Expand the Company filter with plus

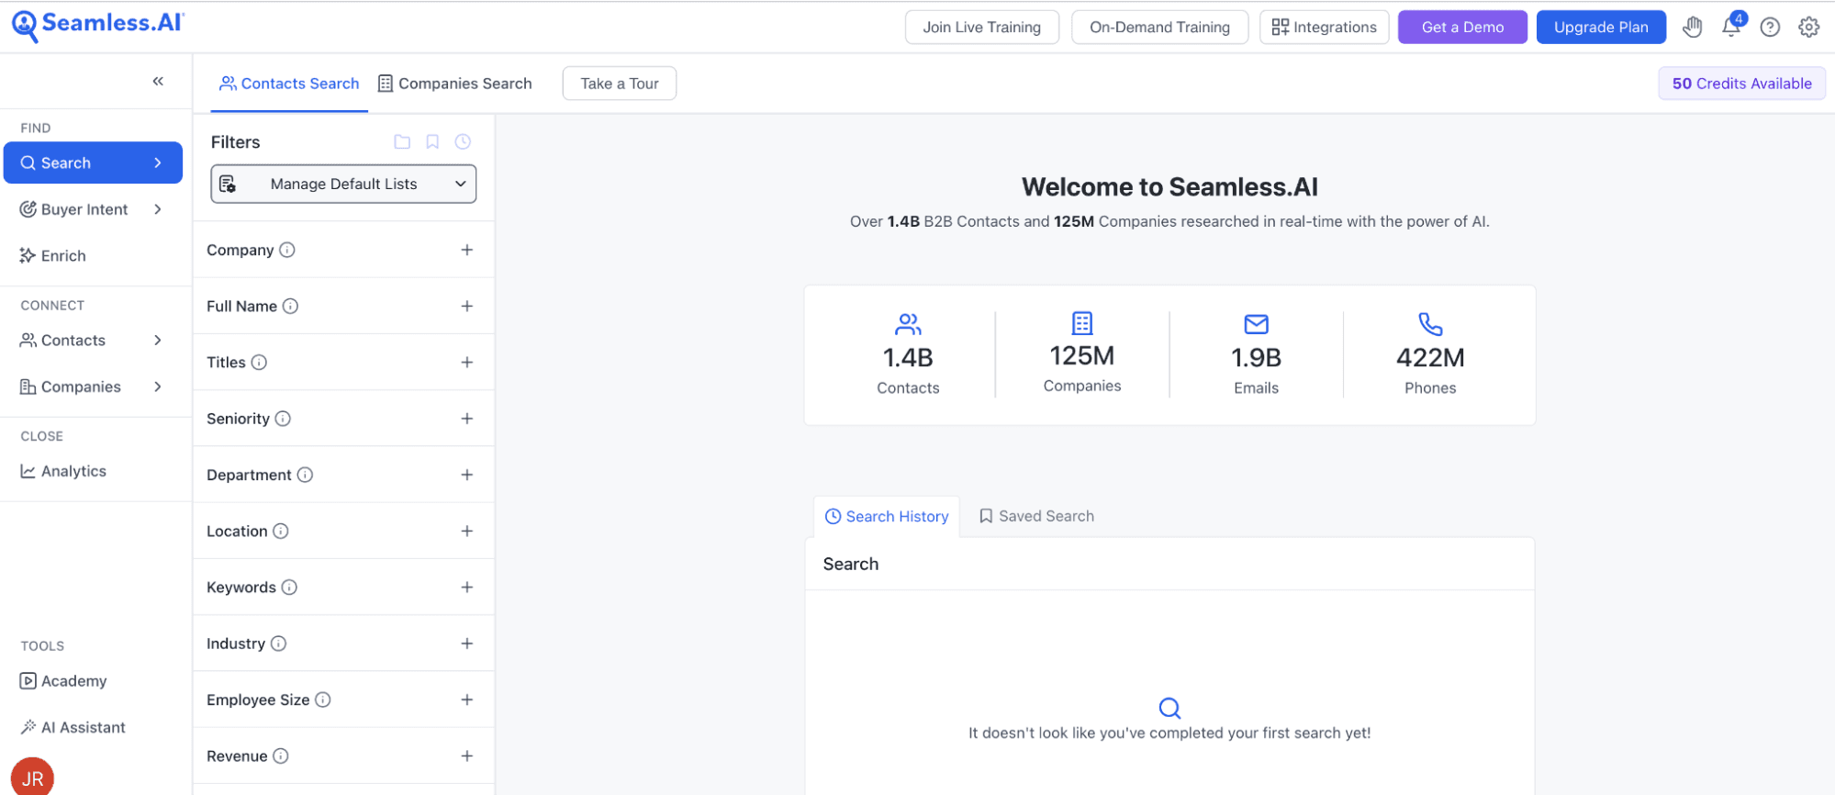467,250
